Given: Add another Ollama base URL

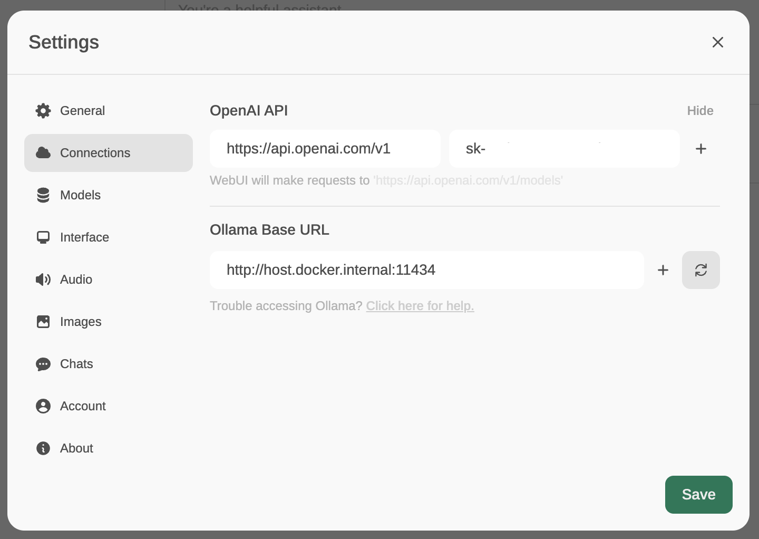Looking at the screenshot, I should [663, 270].
